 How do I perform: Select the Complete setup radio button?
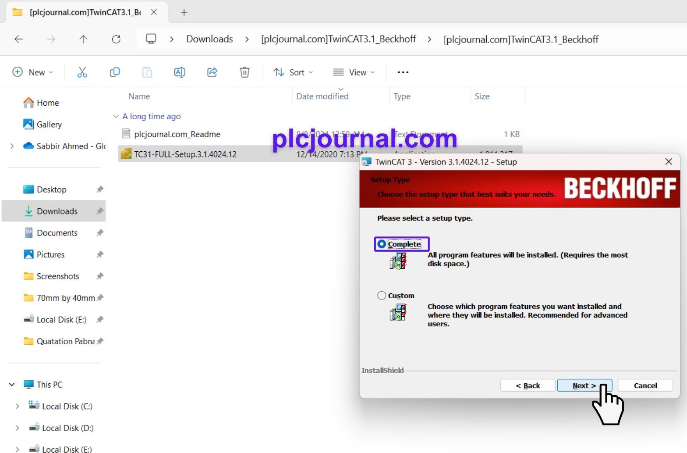pyautogui.click(x=382, y=244)
